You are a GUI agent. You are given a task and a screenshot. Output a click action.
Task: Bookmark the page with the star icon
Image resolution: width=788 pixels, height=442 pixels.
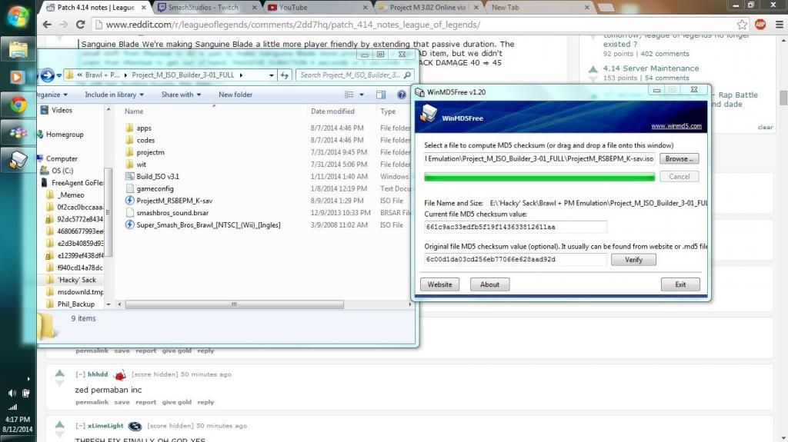[742, 25]
